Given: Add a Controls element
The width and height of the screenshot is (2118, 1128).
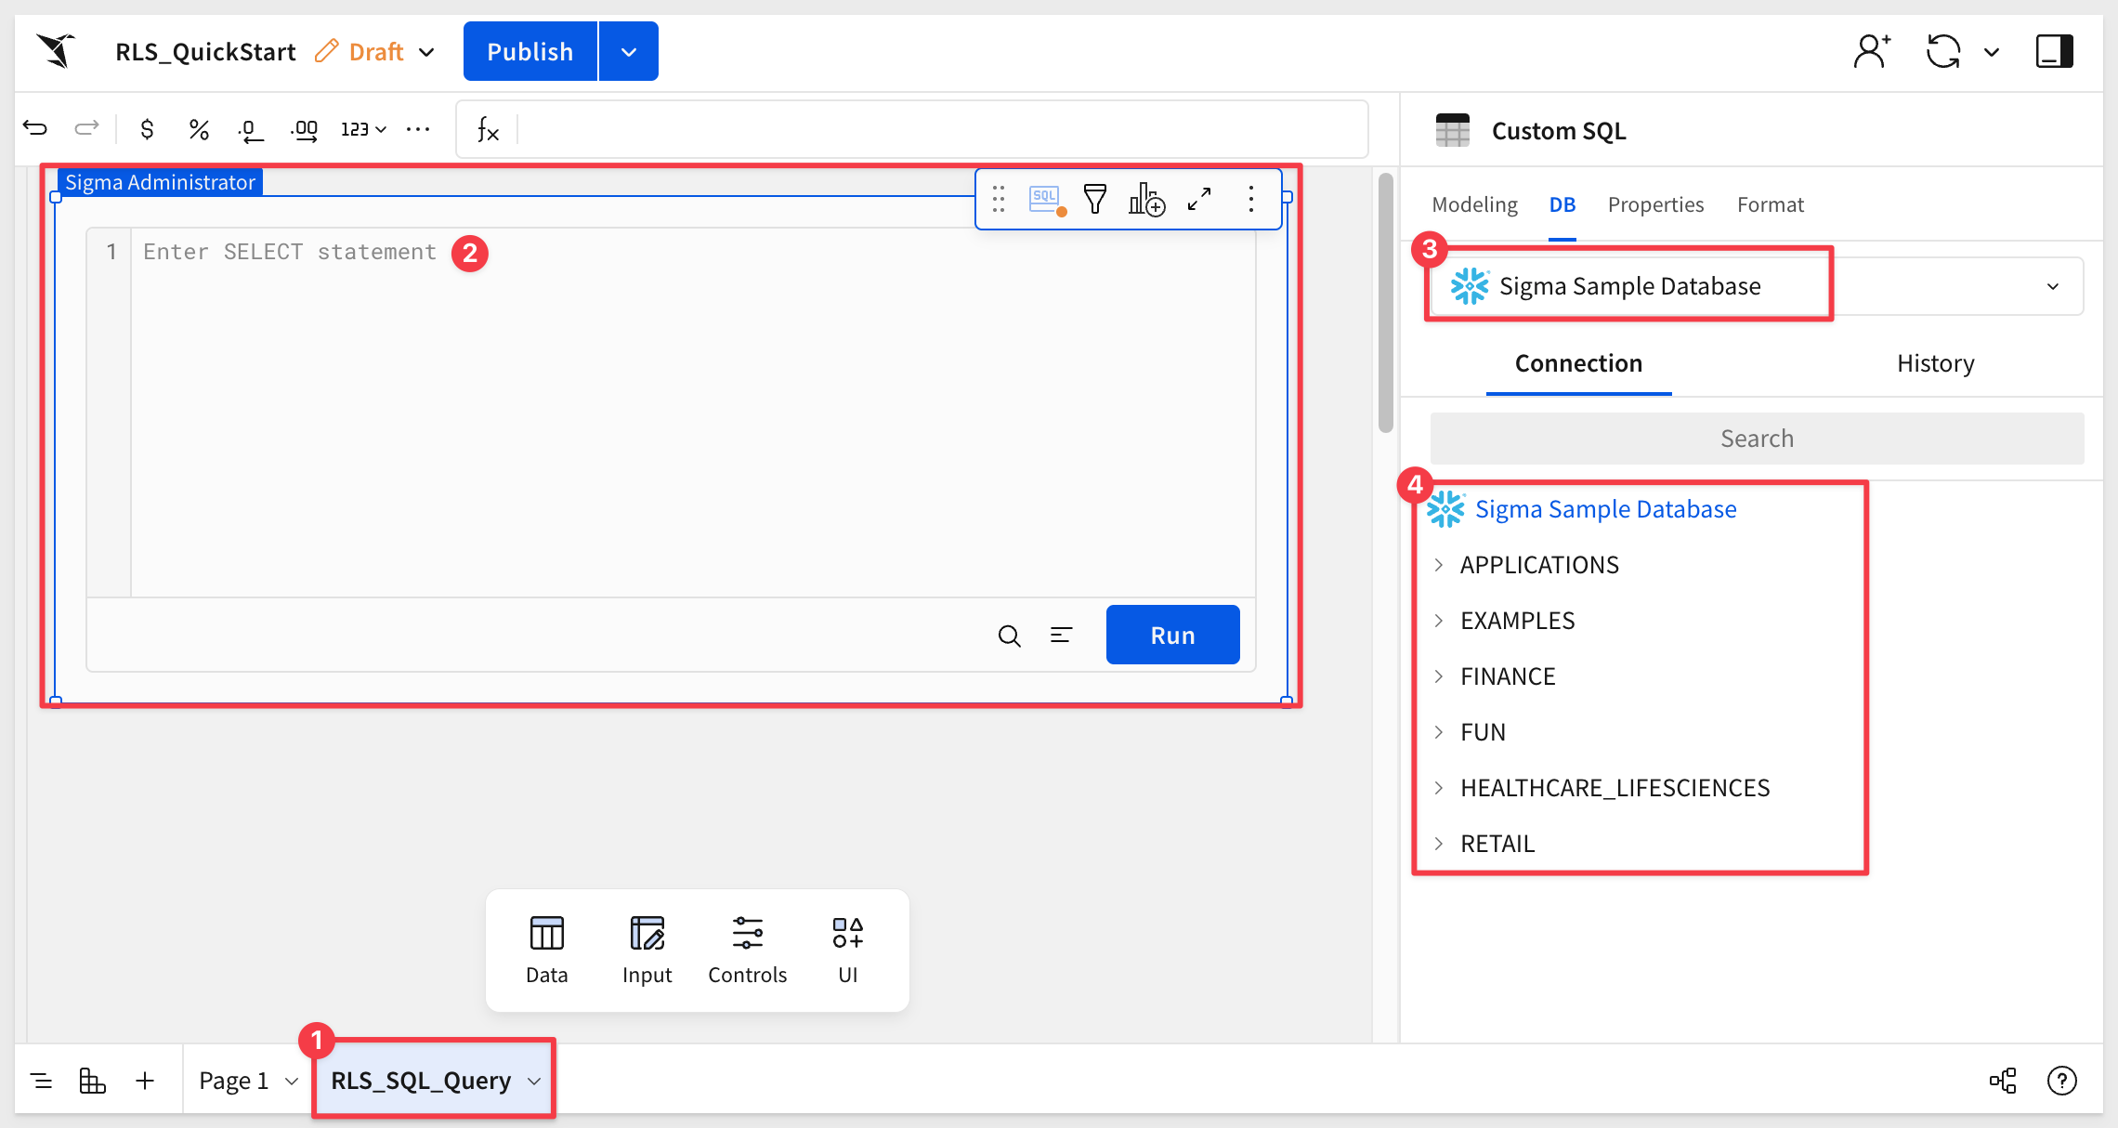Looking at the screenshot, I should pos(747,951).
